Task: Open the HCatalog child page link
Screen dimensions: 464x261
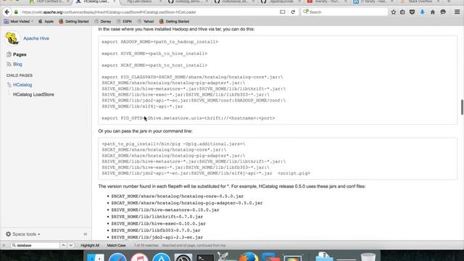Action: point(22,85)
